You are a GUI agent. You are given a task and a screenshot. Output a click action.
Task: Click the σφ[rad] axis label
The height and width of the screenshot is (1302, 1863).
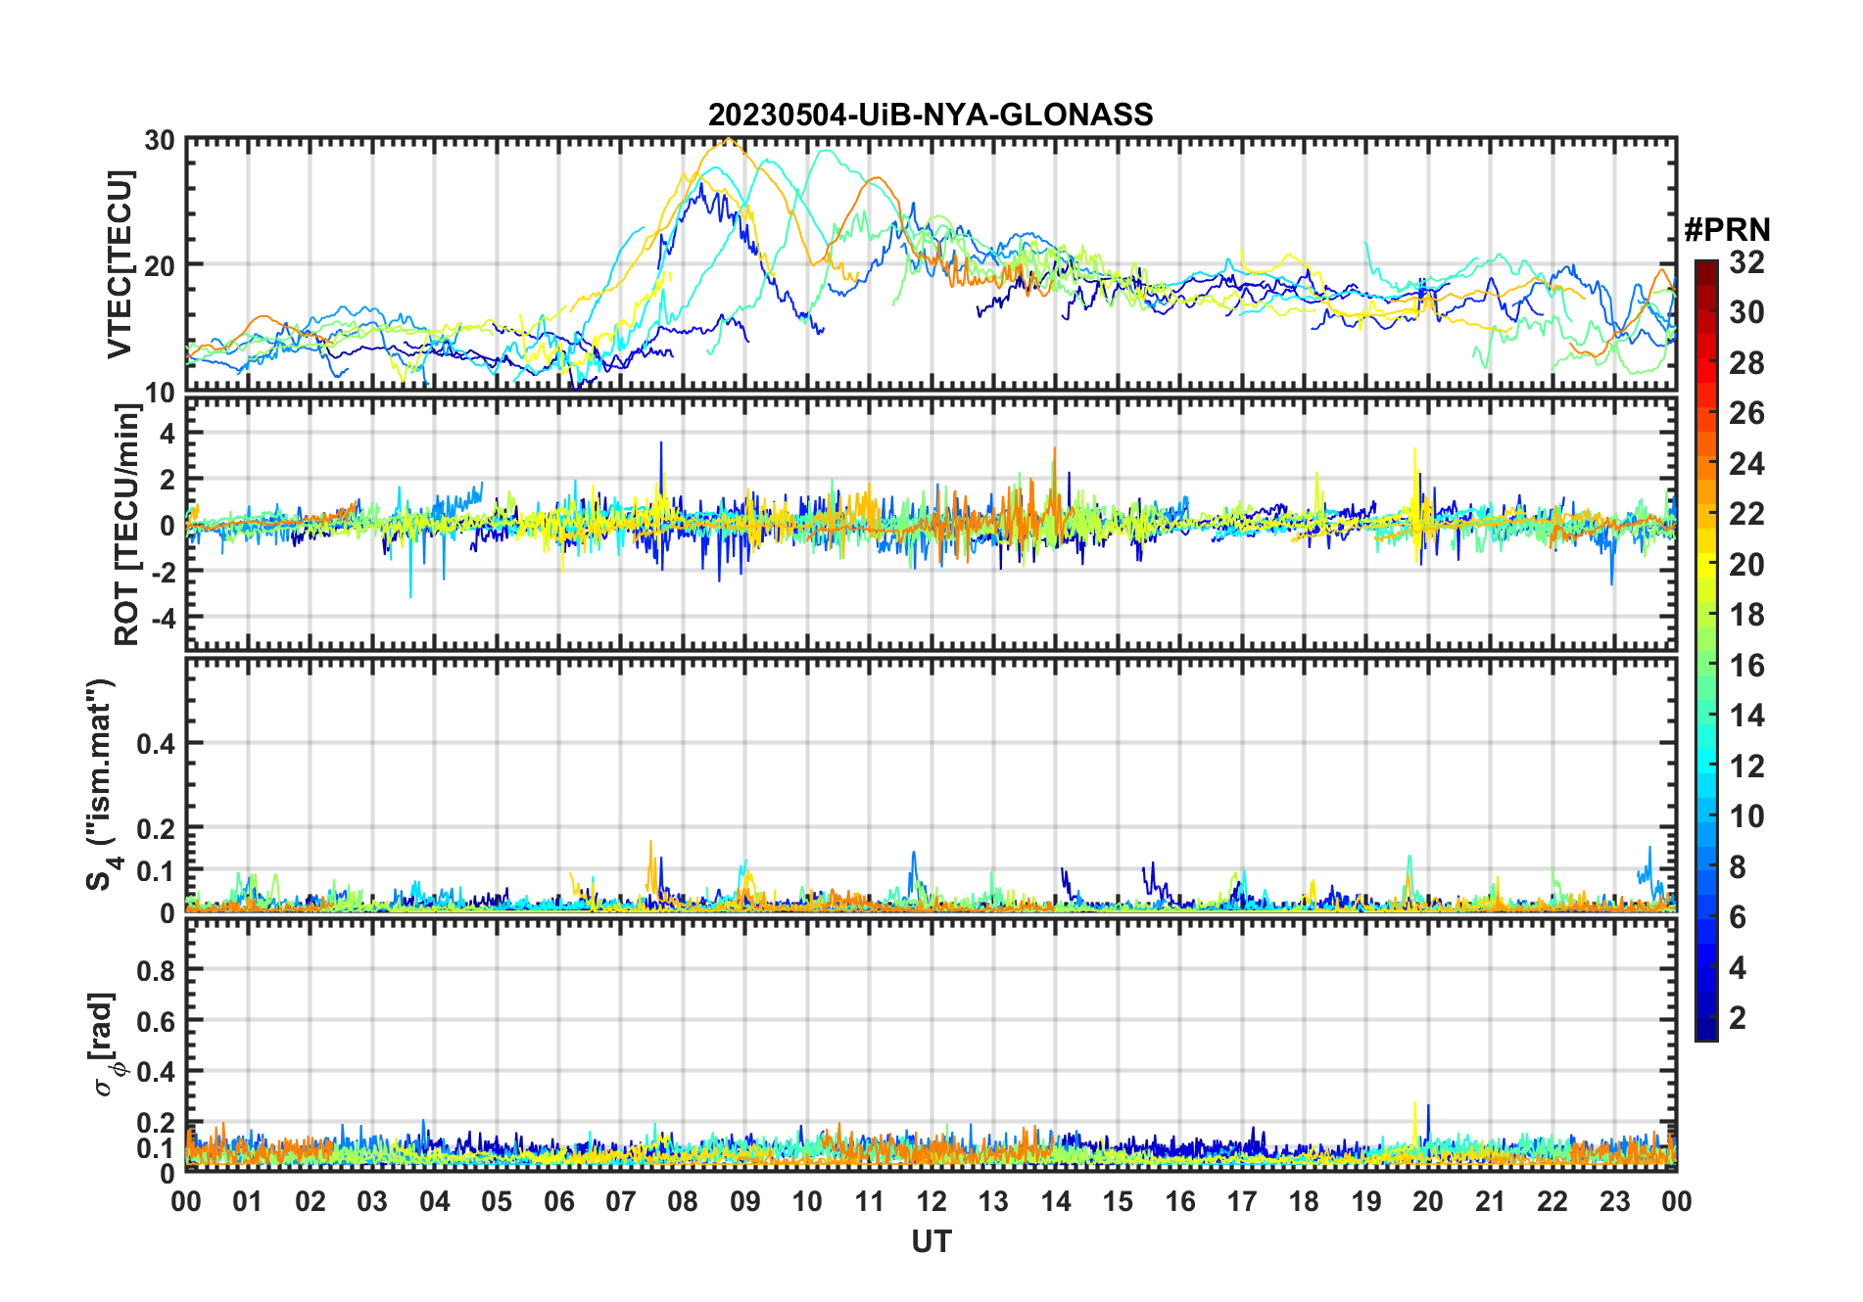pyautogui.click(x=108, y=1045)
